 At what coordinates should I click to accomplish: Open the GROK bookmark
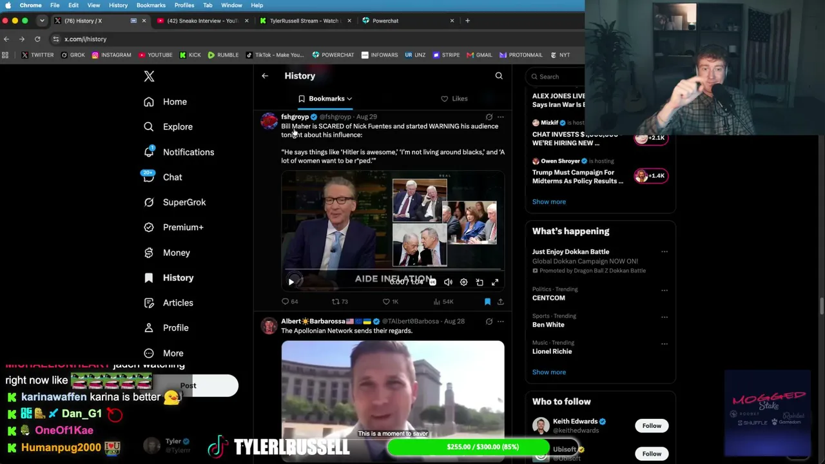(x=73, y=55)
